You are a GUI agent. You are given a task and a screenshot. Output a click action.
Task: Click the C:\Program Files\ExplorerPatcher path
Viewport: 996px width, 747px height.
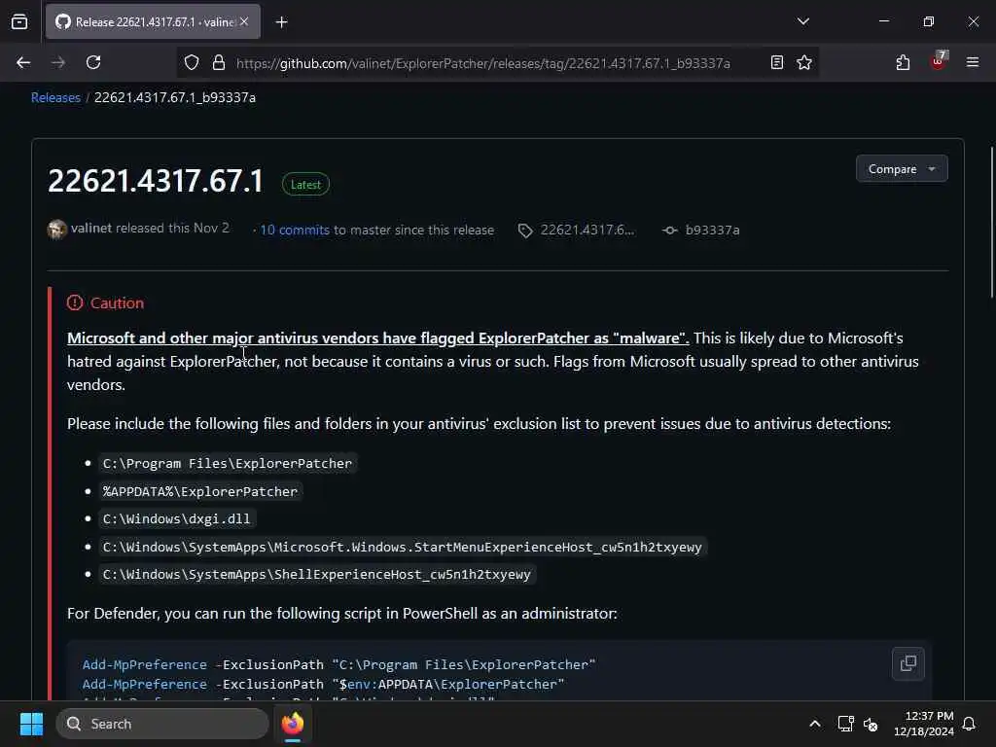pyautogui.click(x=228, y=464)
